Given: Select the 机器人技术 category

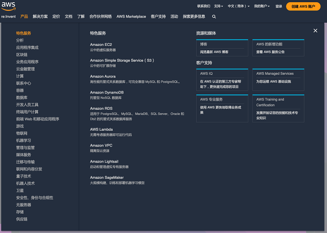Looking at the screenshot, I should [25, 183].
